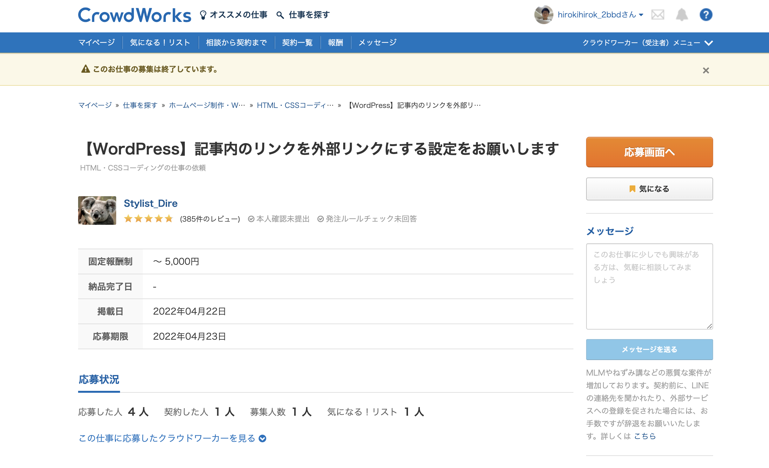Select the 応募状況 tab
This screenshot has width=769, height=468.
[99, 380]
